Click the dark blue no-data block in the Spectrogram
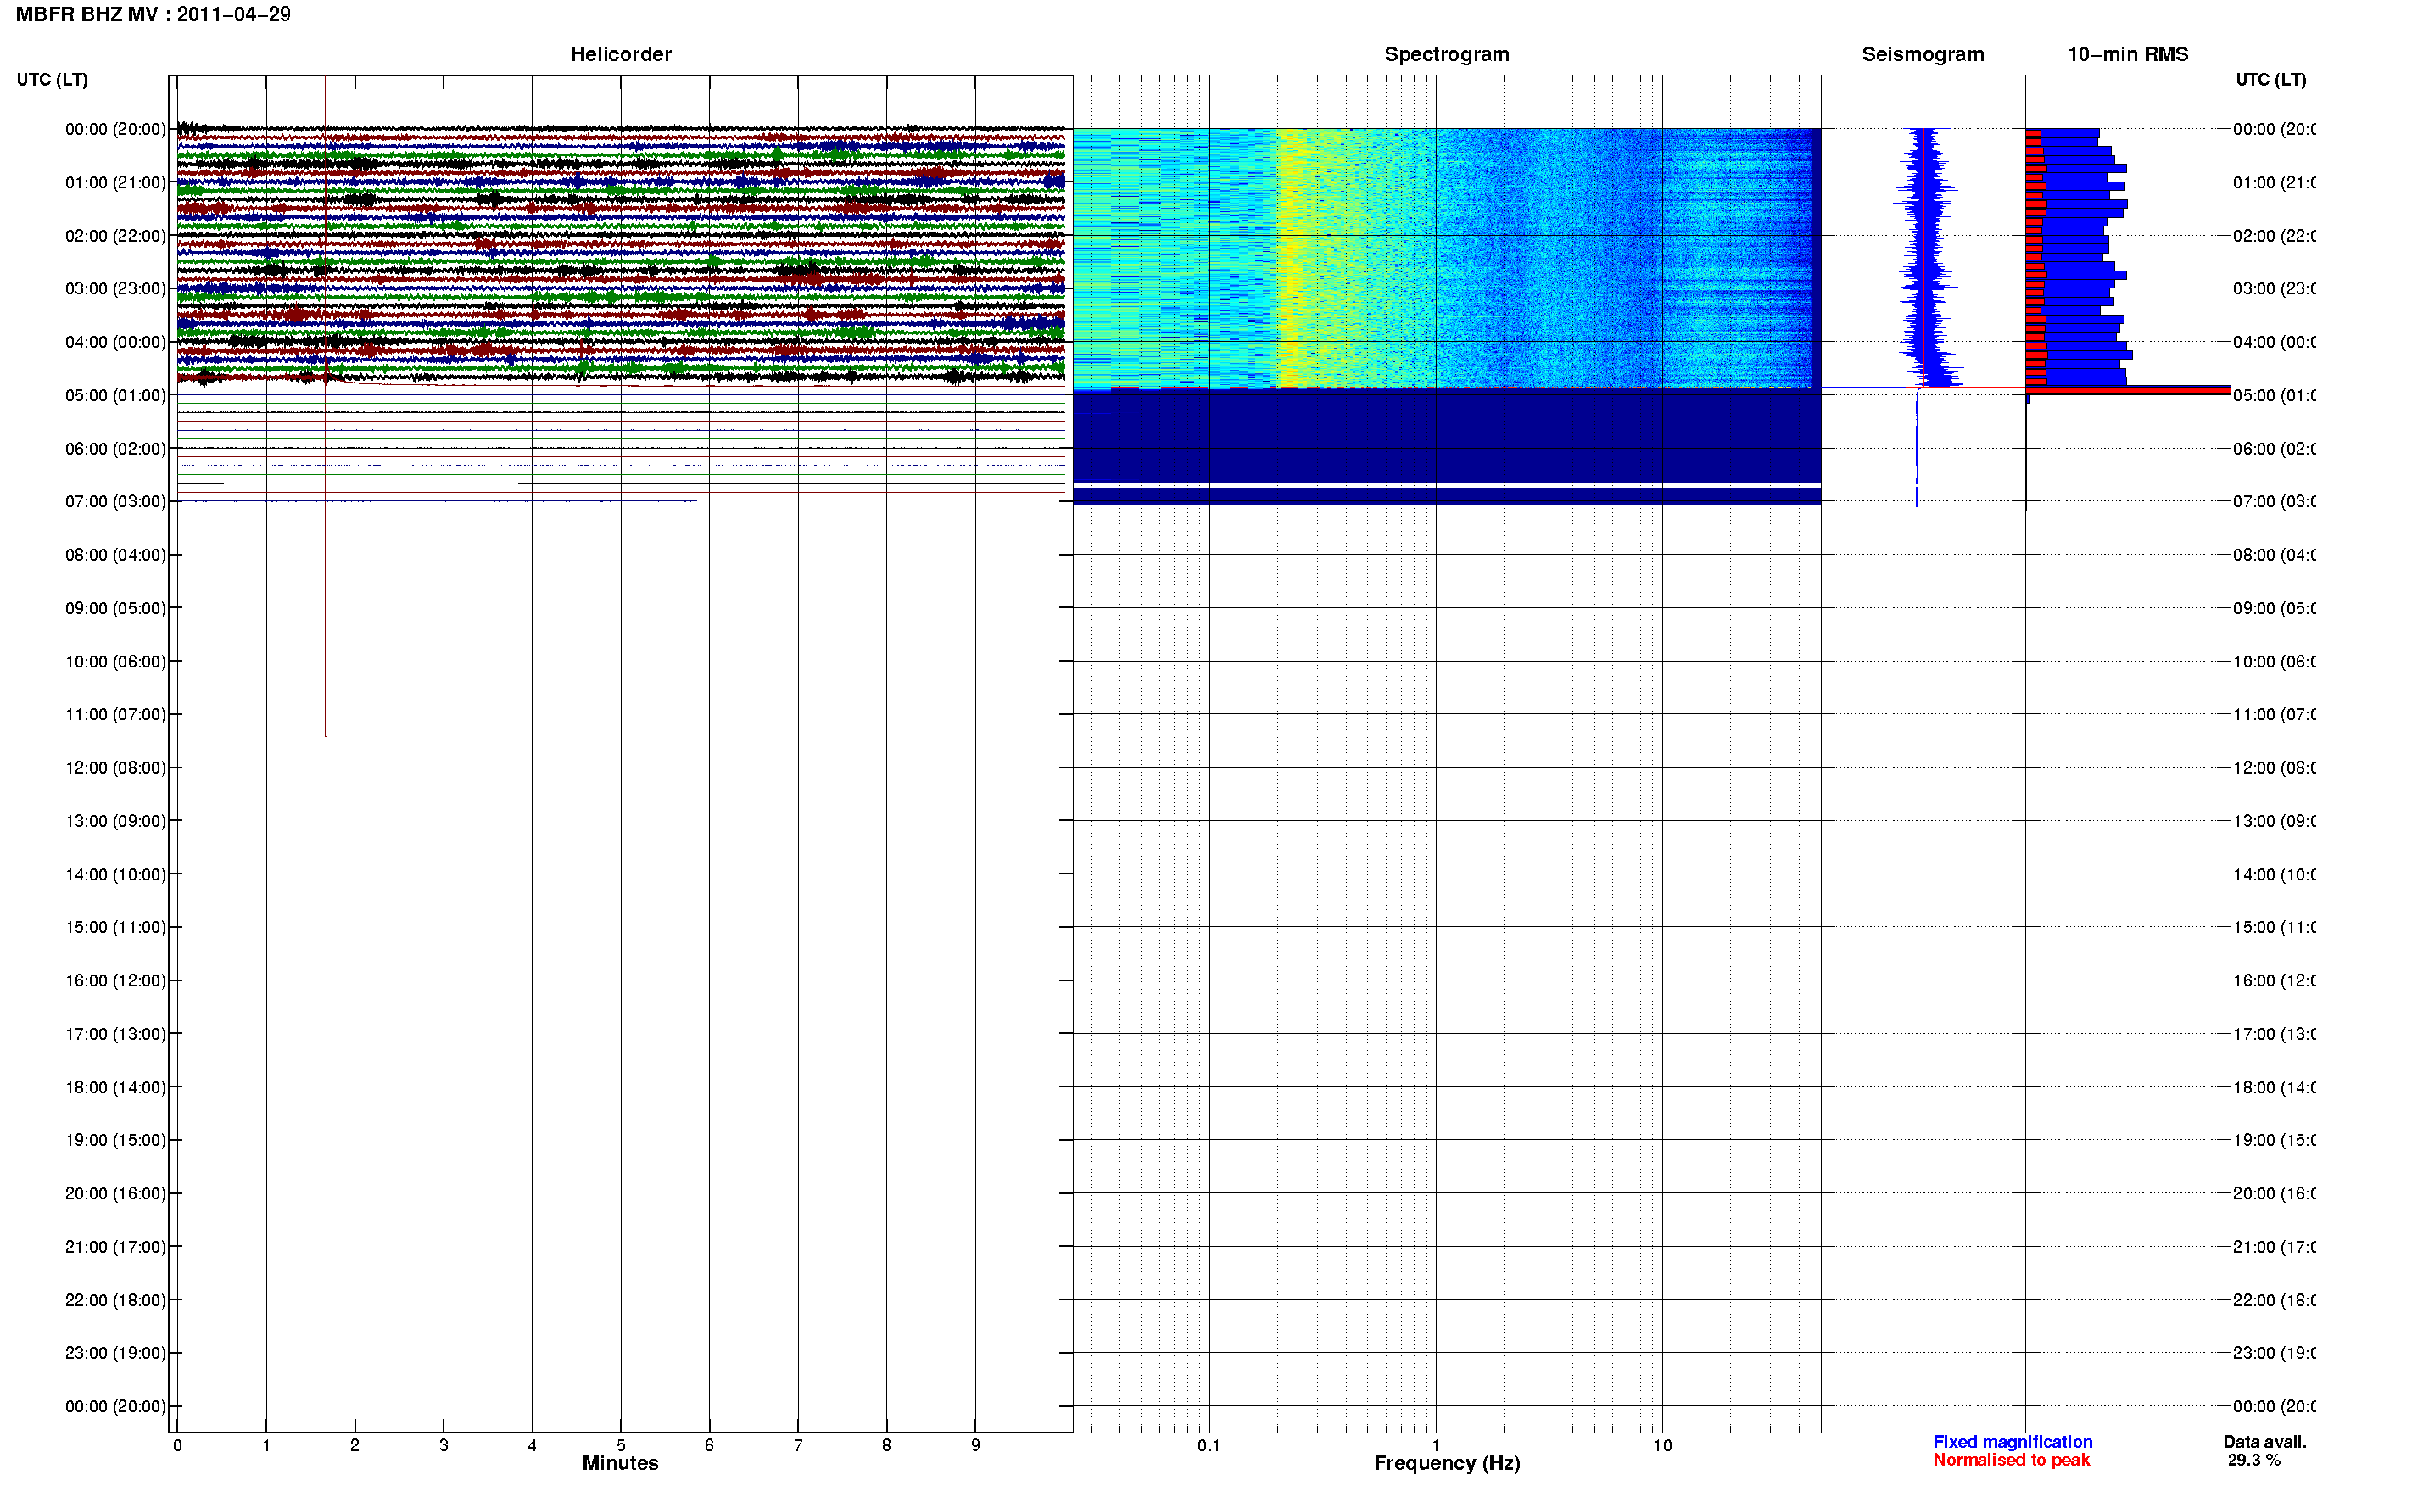This screenshot has width=2412, height=1508. click(1446, 436)
